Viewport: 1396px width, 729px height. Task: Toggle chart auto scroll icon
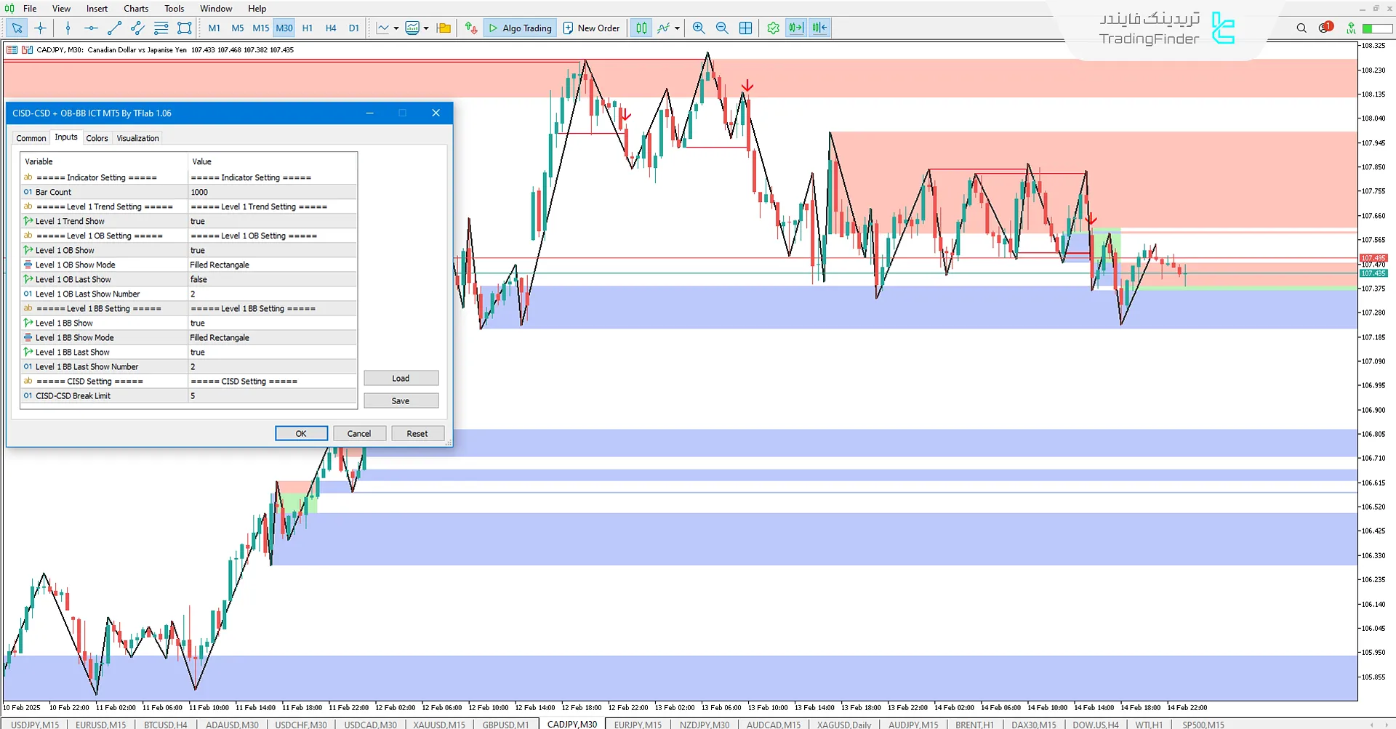click(x=796, y=28)
